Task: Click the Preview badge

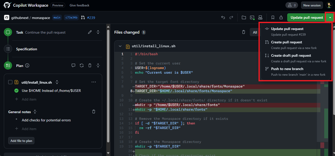Action: (58, 5)
